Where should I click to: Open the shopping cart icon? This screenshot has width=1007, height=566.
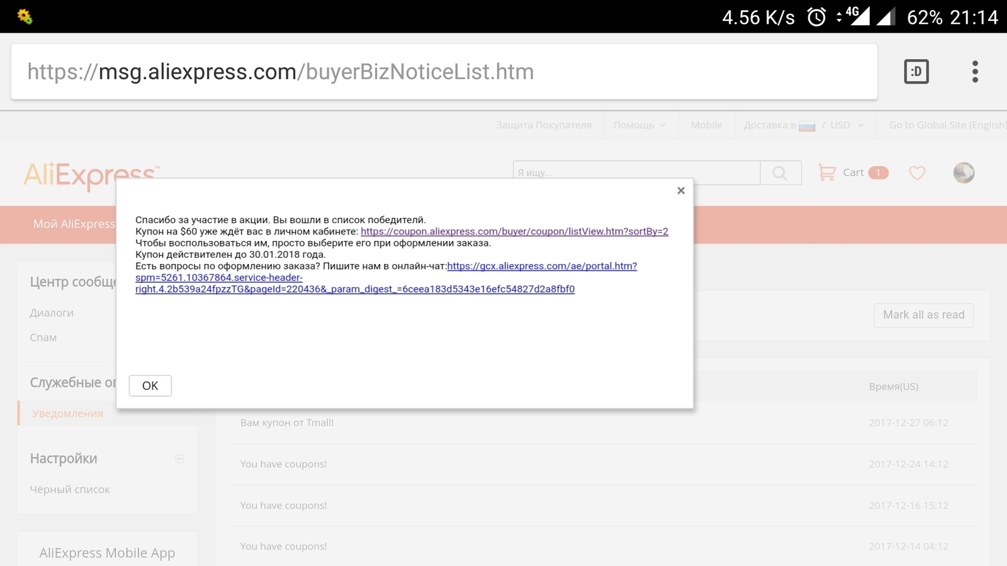pos(827,172)
